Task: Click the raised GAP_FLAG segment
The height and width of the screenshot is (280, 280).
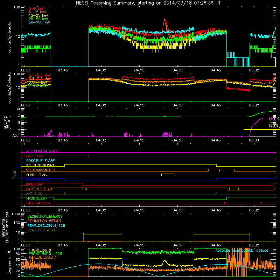Action: pyautogui.click(x=70, y=155)
